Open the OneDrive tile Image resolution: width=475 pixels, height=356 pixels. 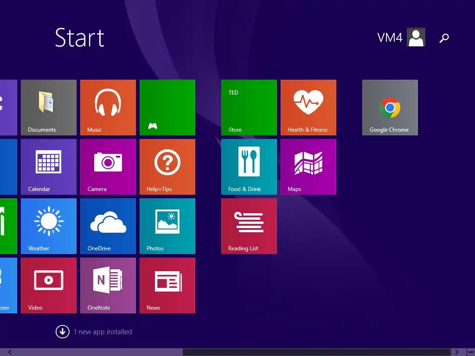(108, 226)
